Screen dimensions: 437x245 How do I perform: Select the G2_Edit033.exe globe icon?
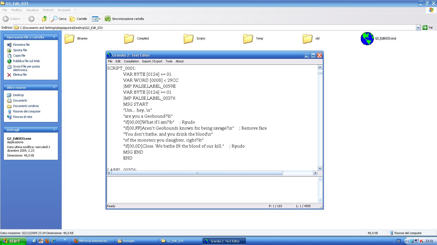tap(367, 39)
